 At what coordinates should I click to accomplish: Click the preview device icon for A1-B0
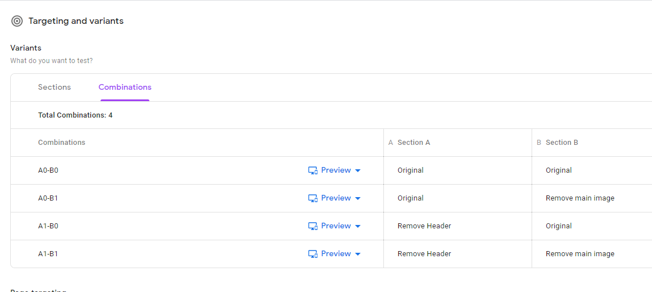point(313,226)
